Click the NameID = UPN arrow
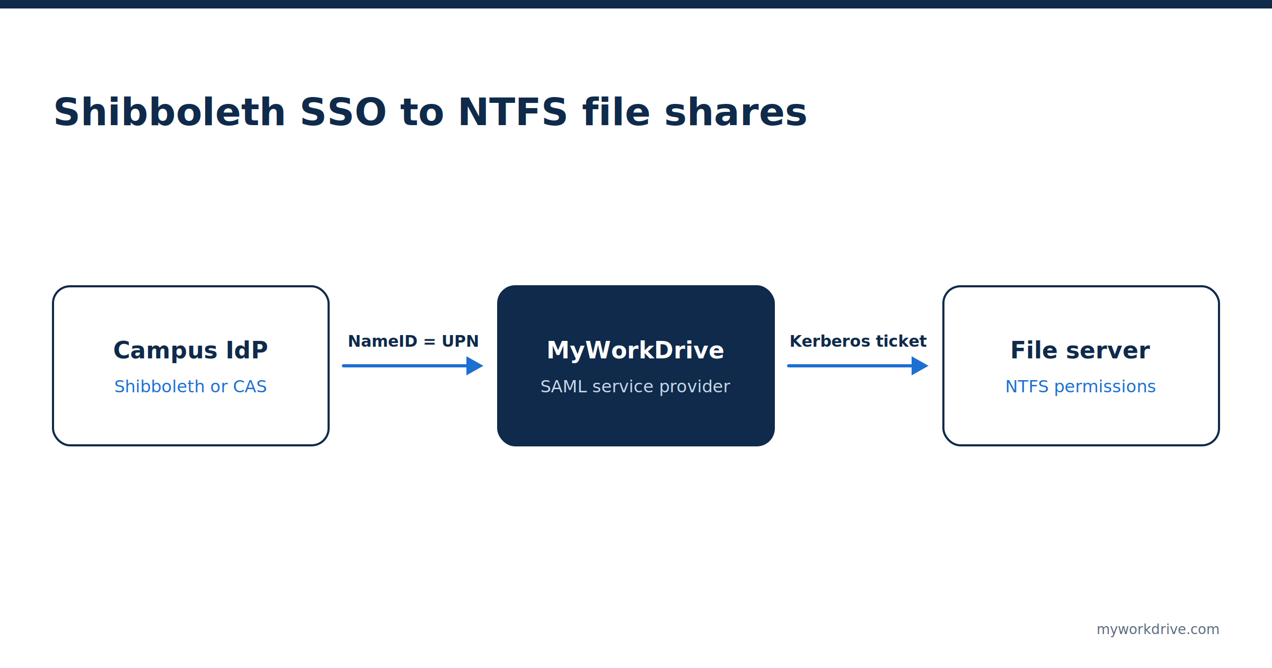The width and height of the screenshot is (1272, 668). 412,366
